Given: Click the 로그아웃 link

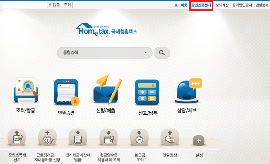Looking at the screenshot, I should tap(180, 5).
